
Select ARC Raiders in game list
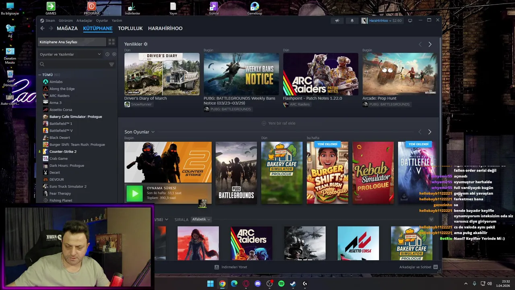pos(60,96)
